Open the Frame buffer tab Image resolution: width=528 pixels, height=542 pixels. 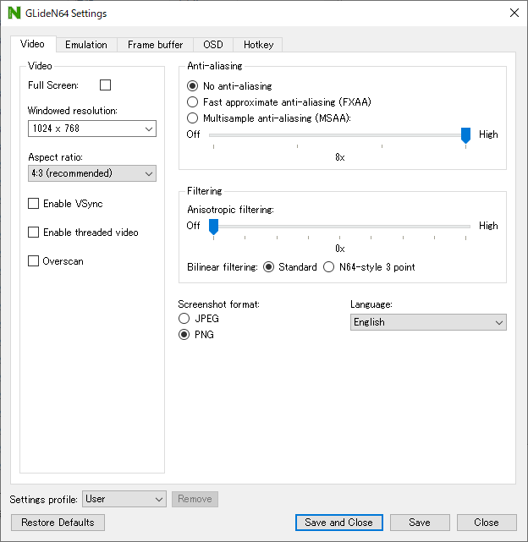tap(155, 45)
